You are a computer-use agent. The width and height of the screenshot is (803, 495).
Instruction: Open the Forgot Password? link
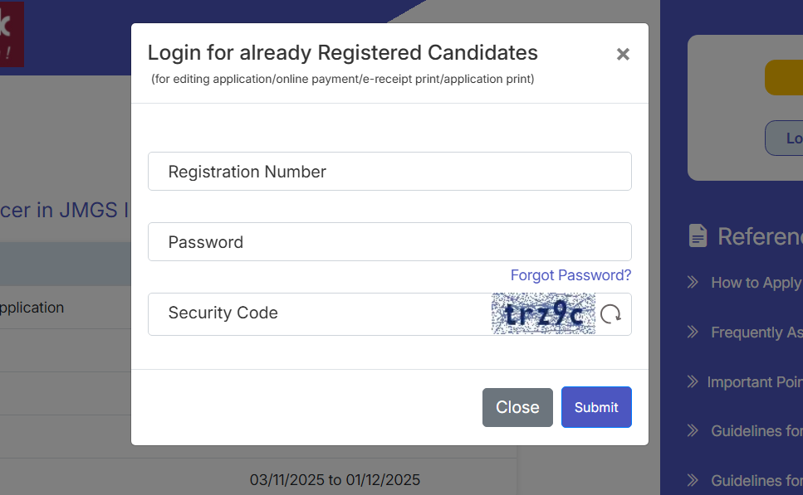570,275
